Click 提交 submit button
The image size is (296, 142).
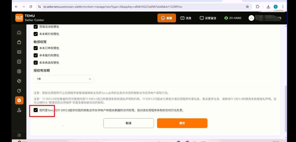click(182, 123)
